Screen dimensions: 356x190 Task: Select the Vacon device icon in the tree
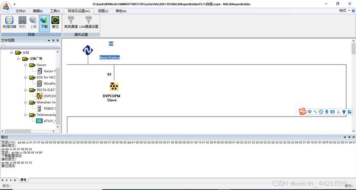[x=39, y=71]
